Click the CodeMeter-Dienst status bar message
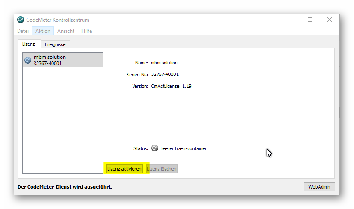The image size is (354, 209). point(65,187)
